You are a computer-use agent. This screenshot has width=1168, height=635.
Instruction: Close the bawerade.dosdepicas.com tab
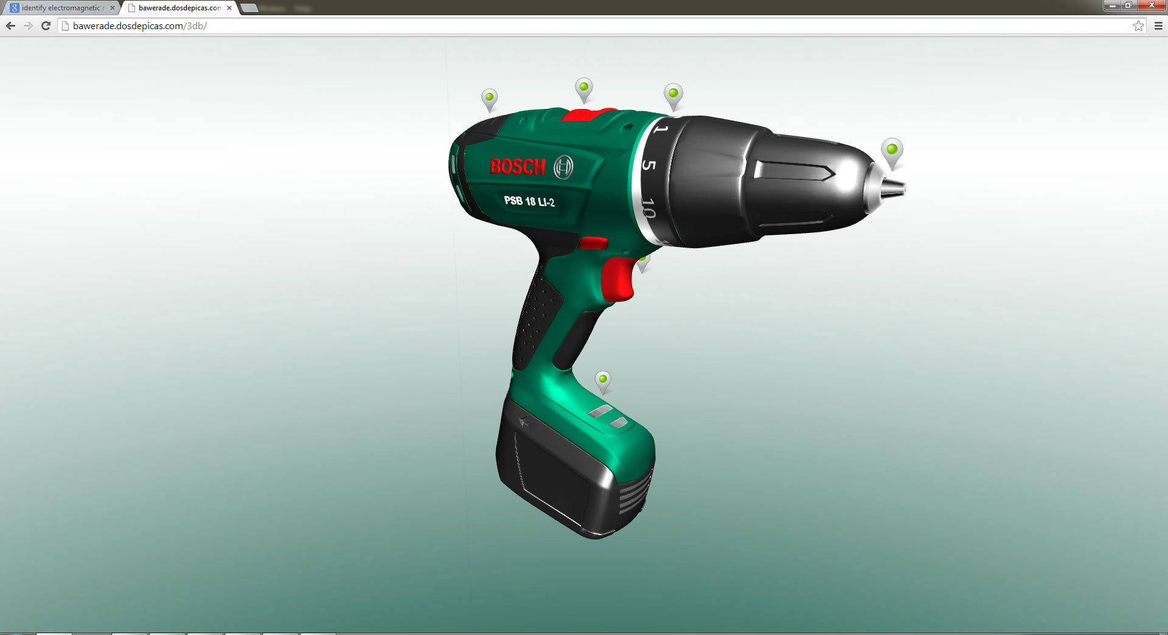tap(229, 8)
